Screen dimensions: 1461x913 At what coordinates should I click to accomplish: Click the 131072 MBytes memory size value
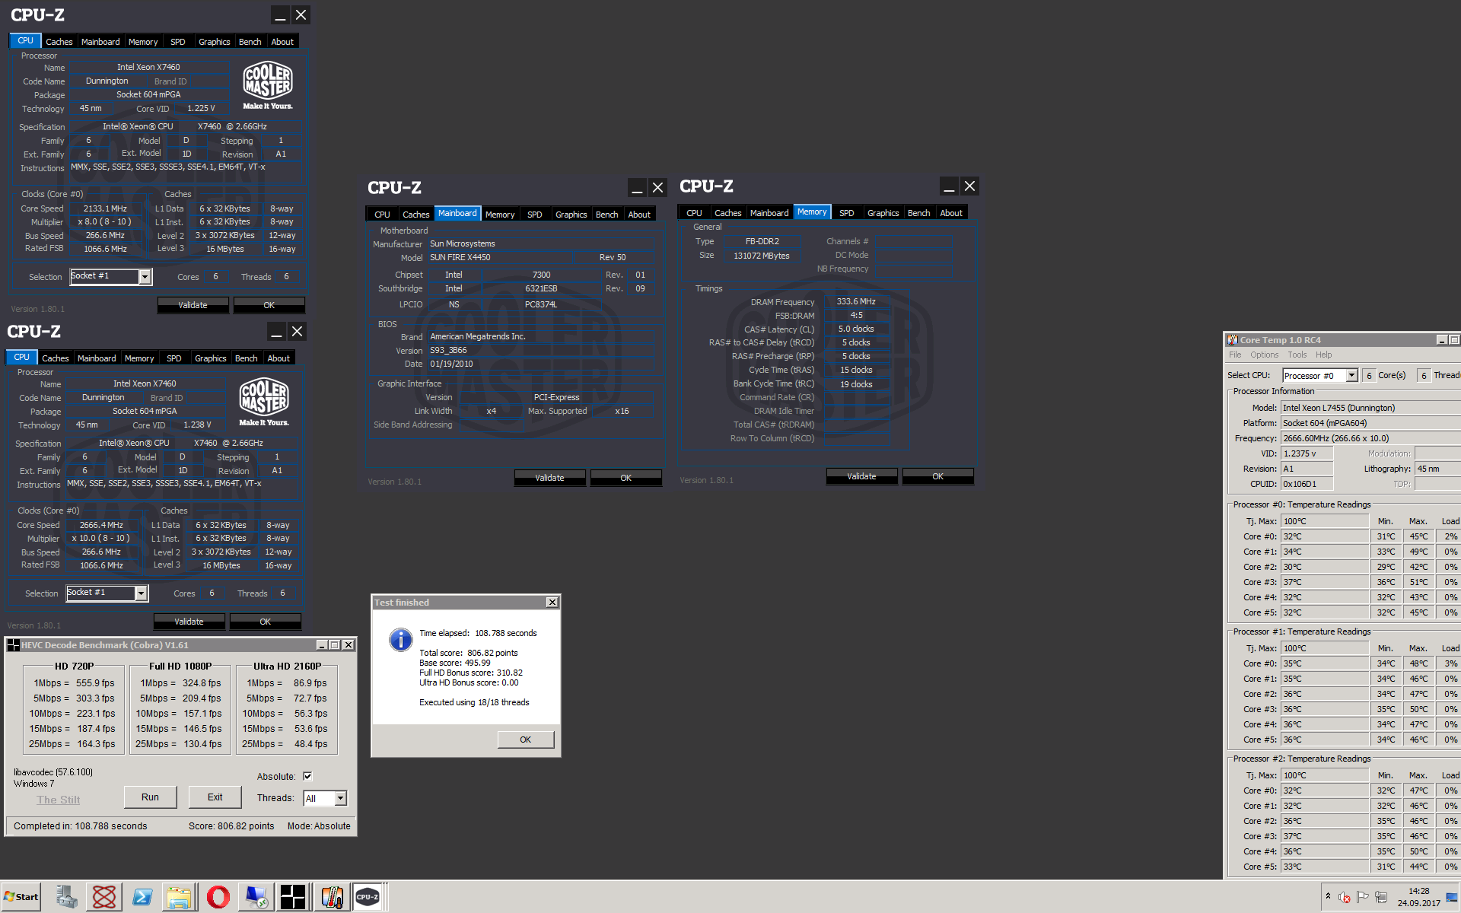[761, 256]
